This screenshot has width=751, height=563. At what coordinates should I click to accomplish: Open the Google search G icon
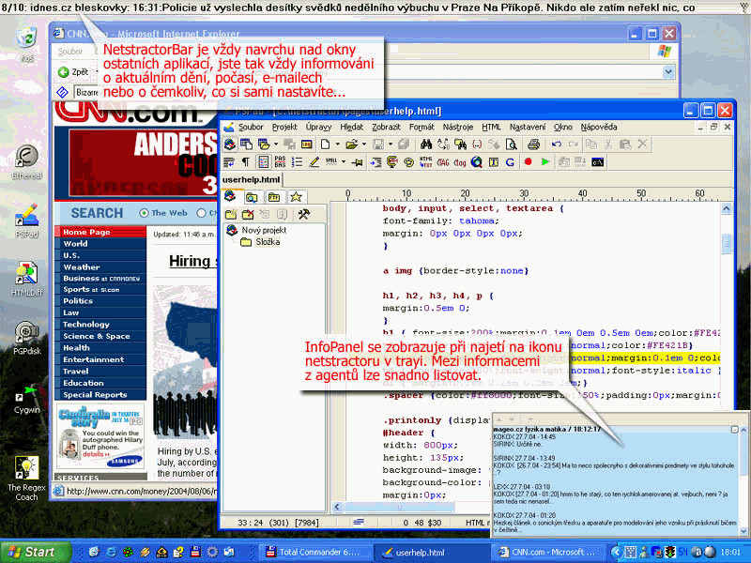point(510,162)
